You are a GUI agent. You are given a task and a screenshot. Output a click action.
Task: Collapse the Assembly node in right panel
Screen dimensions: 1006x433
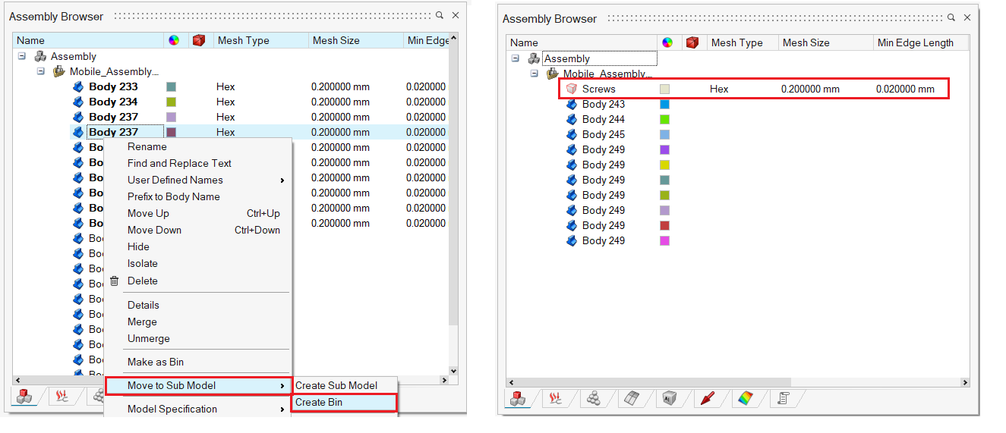point(516,58)
